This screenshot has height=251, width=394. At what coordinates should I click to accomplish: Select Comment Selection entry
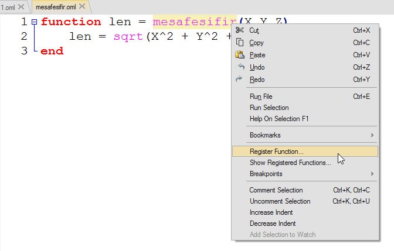(276, 190)
